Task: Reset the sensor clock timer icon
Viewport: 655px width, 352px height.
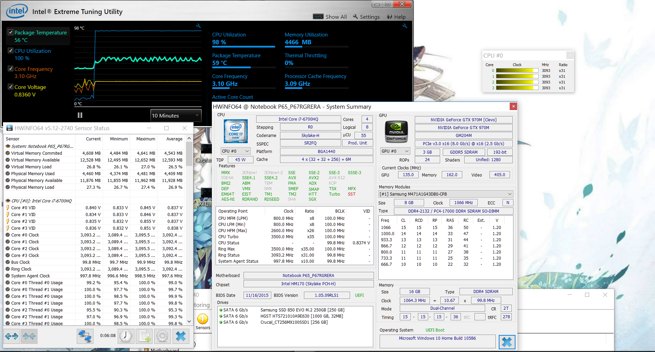Action: coord(126,336)
